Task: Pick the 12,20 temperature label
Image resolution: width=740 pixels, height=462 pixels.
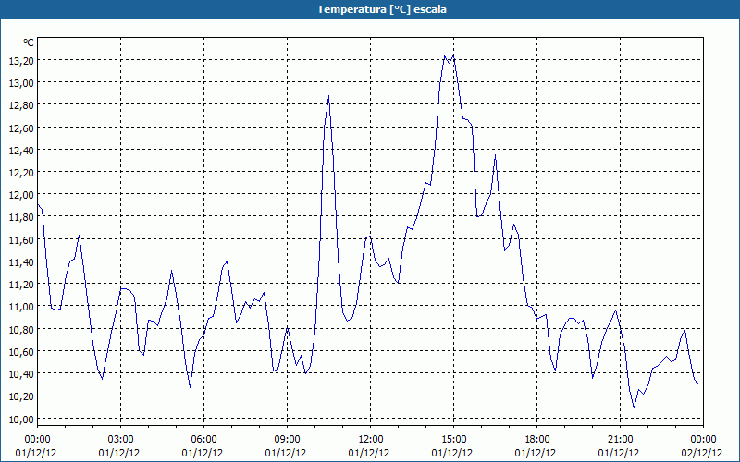Action: pos(21,173)
